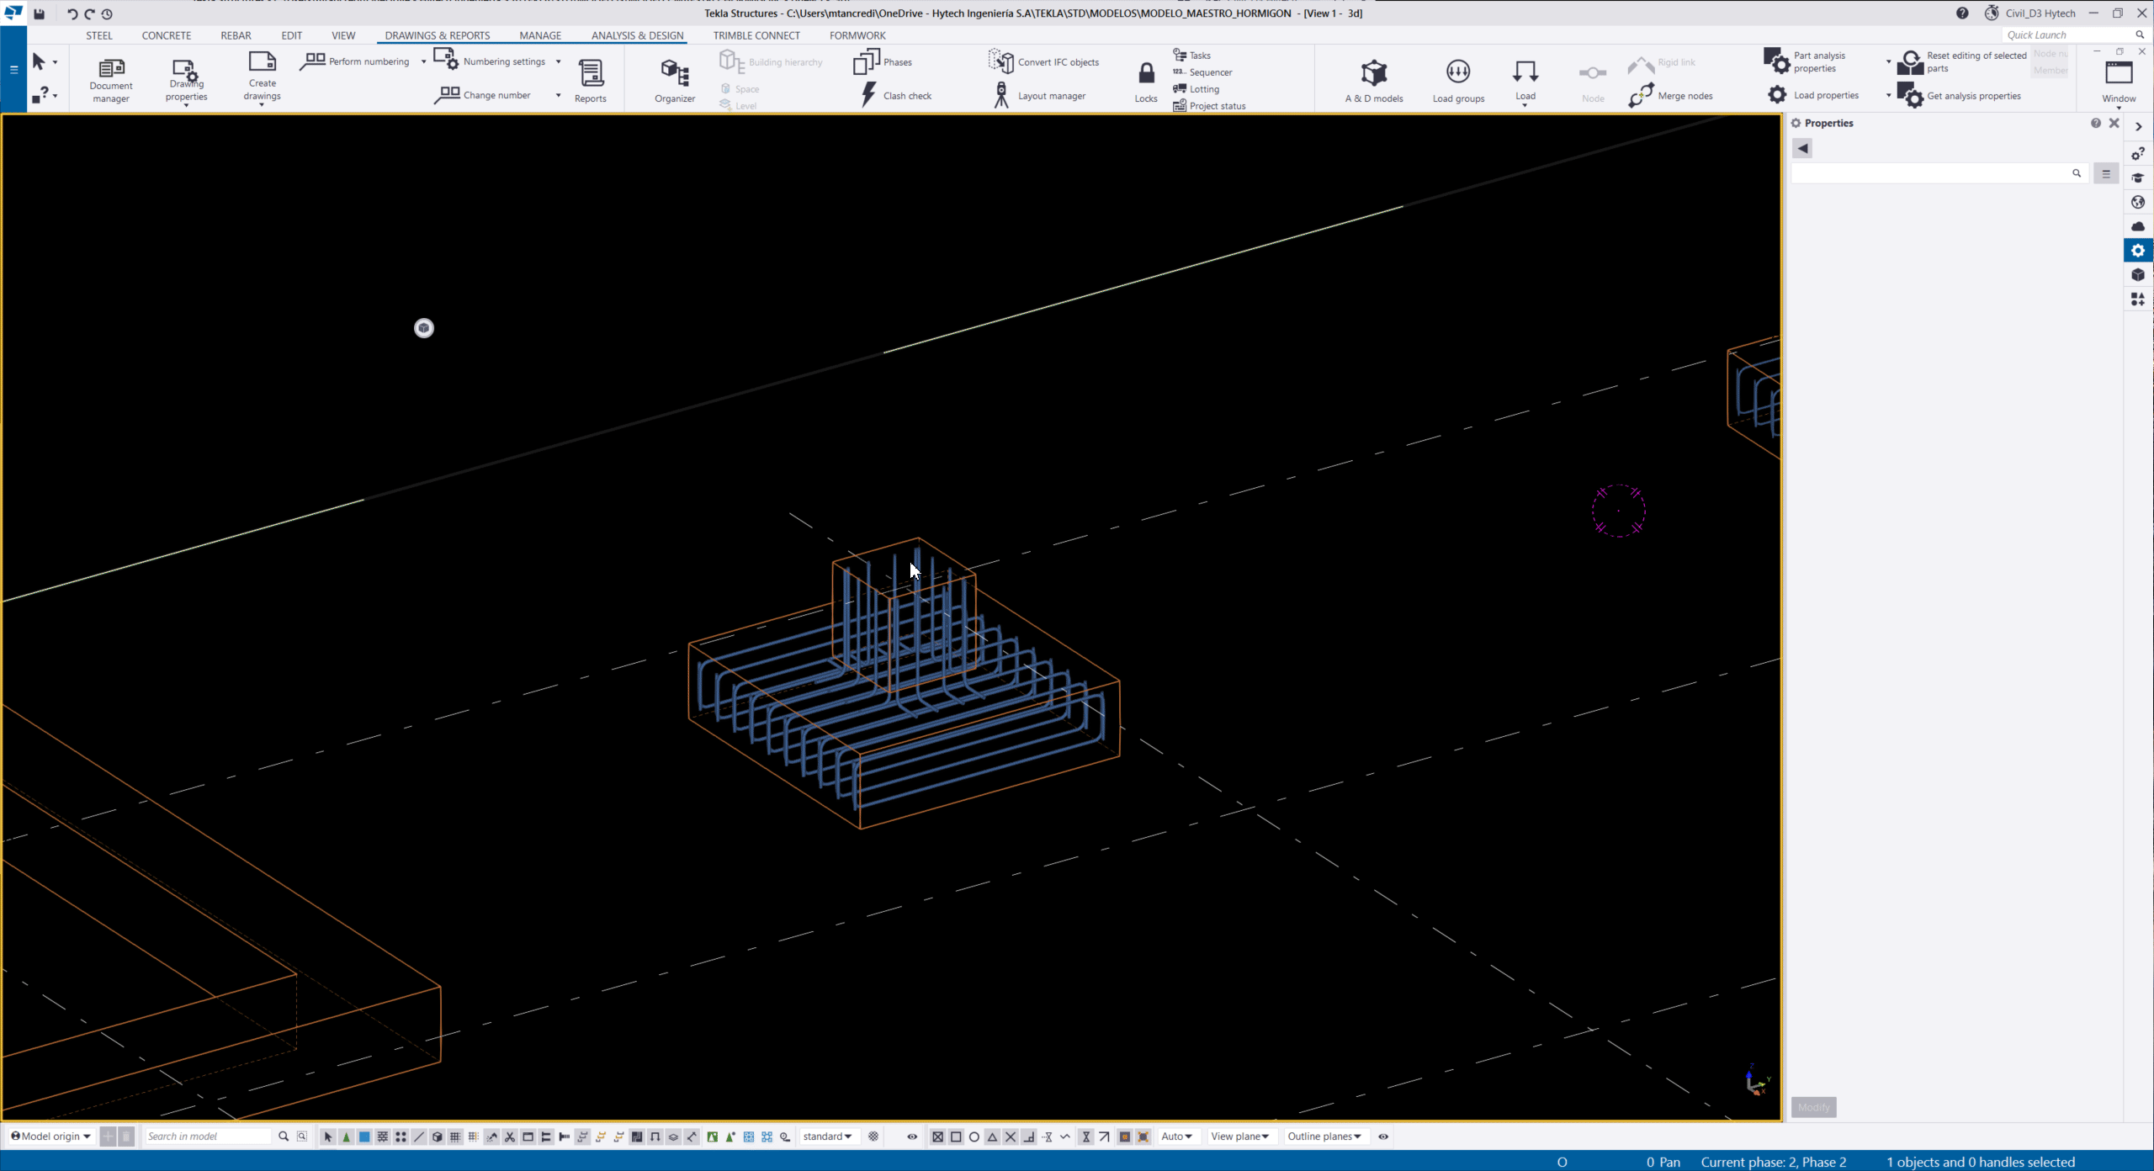Click Perform numbering button
This screenshot has height=1171, width=2154.
pos(357,61)
